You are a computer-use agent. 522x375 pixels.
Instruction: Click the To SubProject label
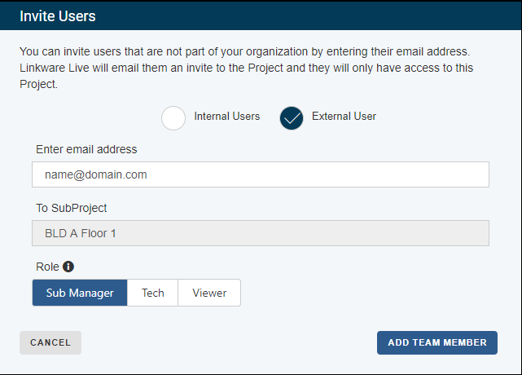[x=71, y=208]
